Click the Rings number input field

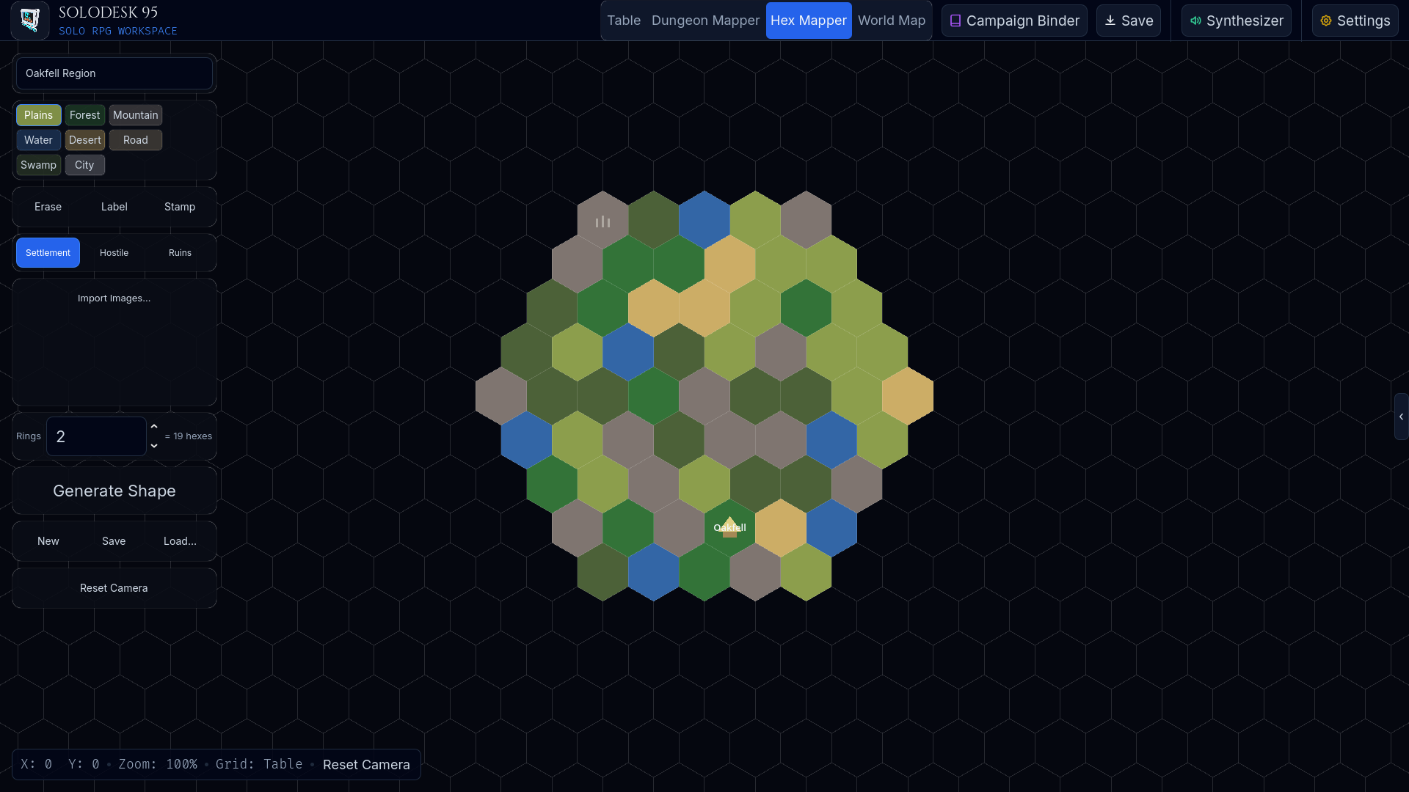click(96, 436)
